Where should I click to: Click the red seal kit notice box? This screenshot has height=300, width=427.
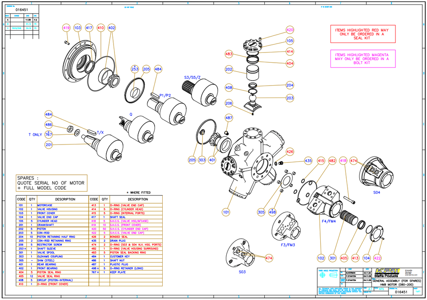click(x=363, y=34)
